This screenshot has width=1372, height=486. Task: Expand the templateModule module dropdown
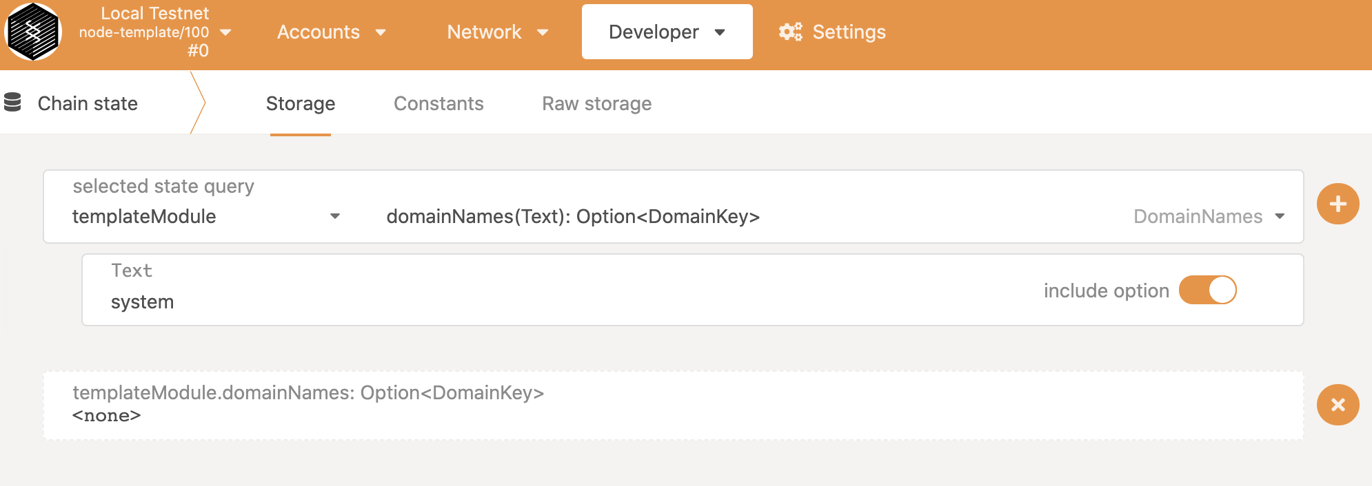[x=206, y=216]
